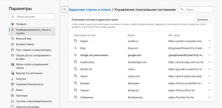Image resolution: width=222 pixels, height=108 pixels.
Task: Follow the Адресная строка и поиск breadcrumb link
Action: [x=90, y=10]
